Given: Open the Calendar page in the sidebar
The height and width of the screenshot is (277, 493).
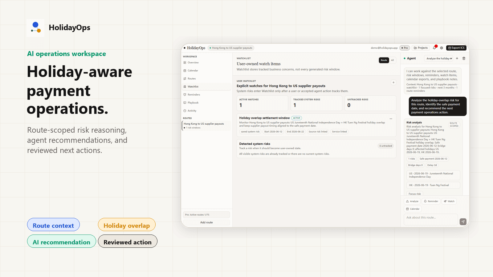Looking at the screenshot, I should pyautogui.click(x=206, y=70).
